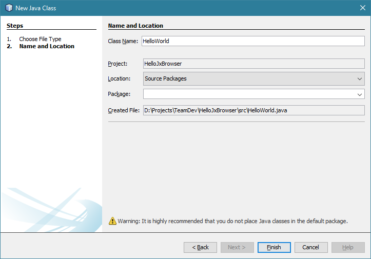Click the greyed-out Next > button
Screen dimensions: 371x259
coord(237,247)
